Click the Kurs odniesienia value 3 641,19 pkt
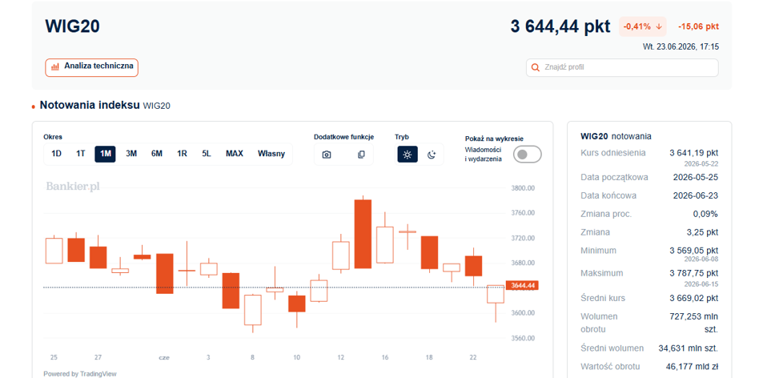Screen dimensions: 759x378 click(x=693, y=153)
